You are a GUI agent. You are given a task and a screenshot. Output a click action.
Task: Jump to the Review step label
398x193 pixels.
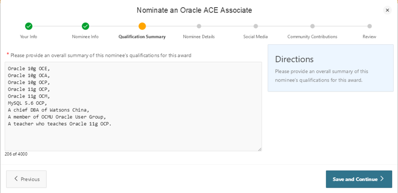[369, 37]
